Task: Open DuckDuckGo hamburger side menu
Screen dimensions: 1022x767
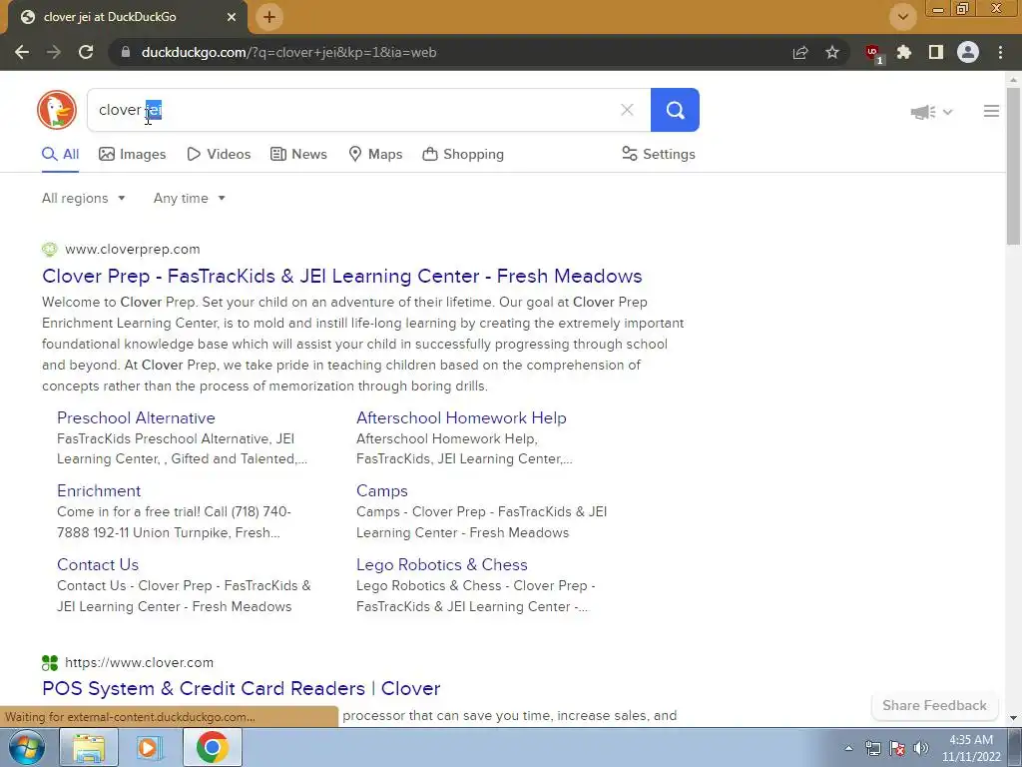Action: (991, 112)
